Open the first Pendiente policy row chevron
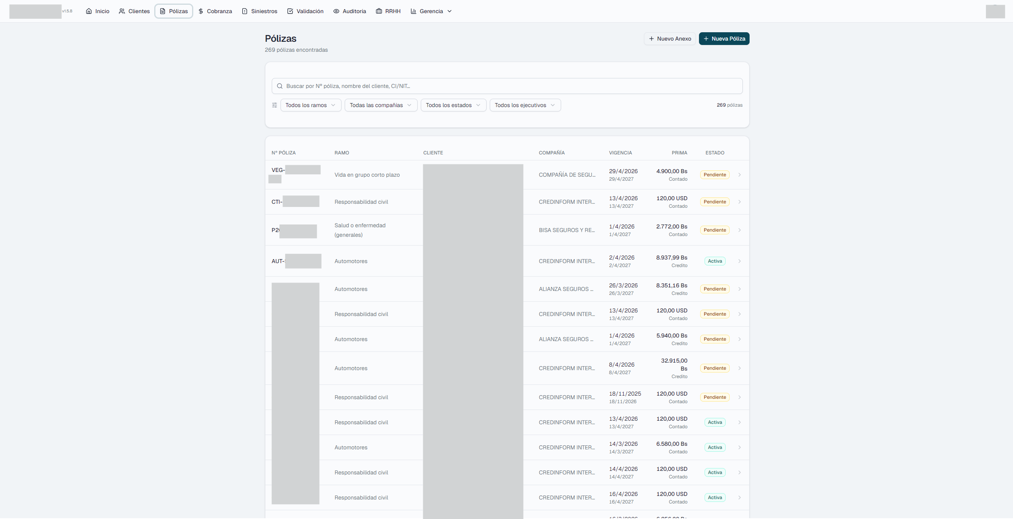Screen dimensions: 1013x519 point(740,175)
